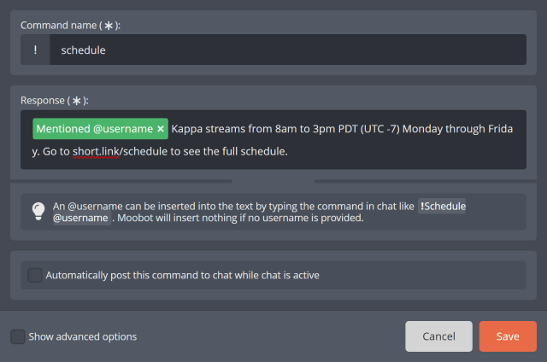Click the Command name label text

pyautogui.click(x=59, y=26)
